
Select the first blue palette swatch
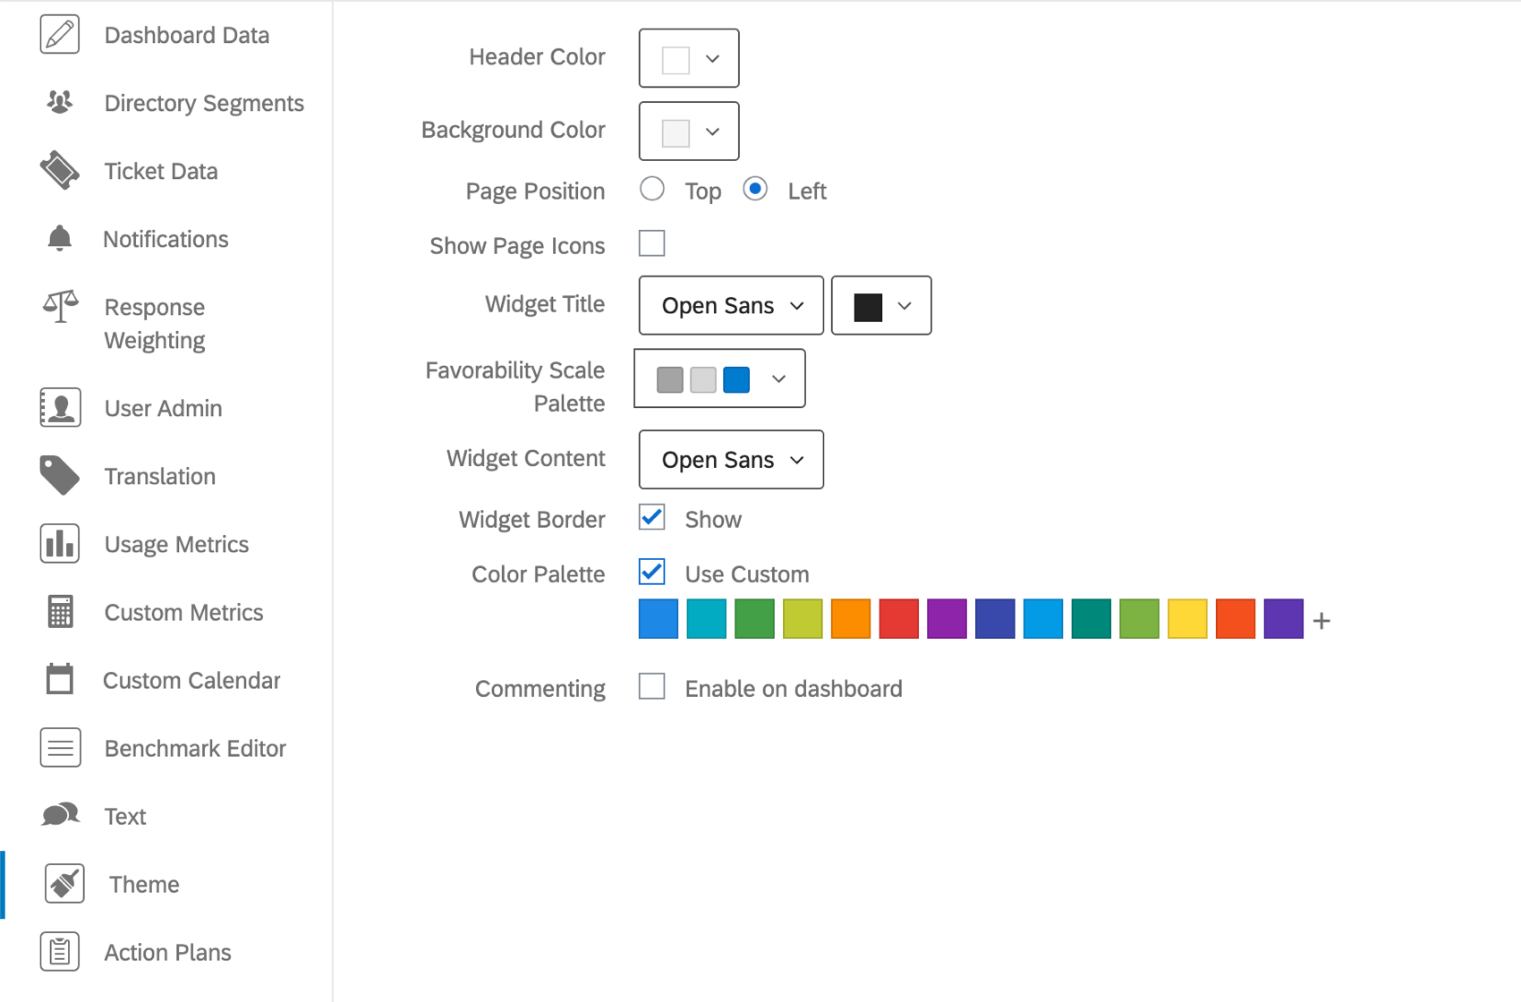click(659, 619)
